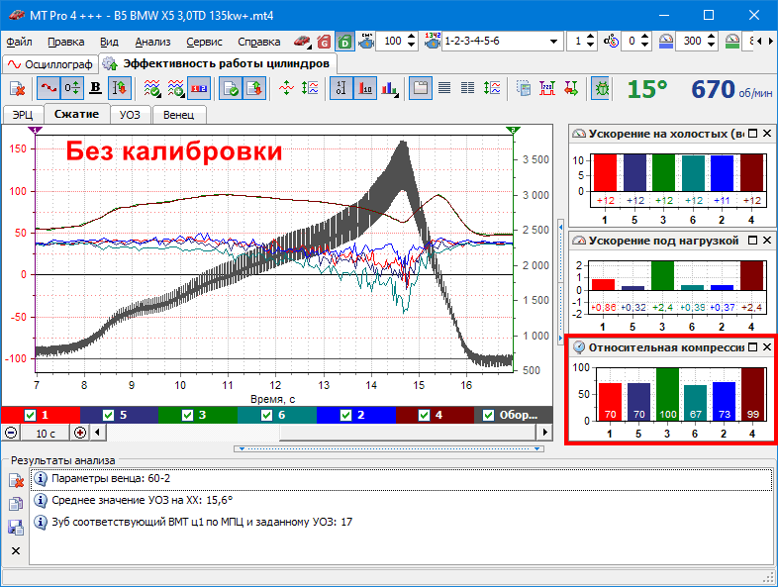Zoom in timeline with plus button
The width and height of the screenshot is (778, 587).
click(79, 433)
